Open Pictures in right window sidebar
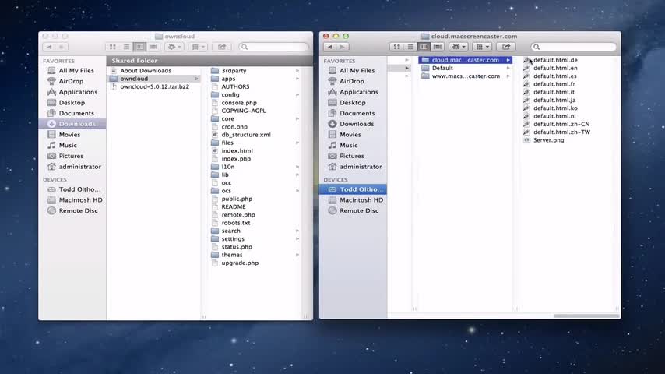 346,156
